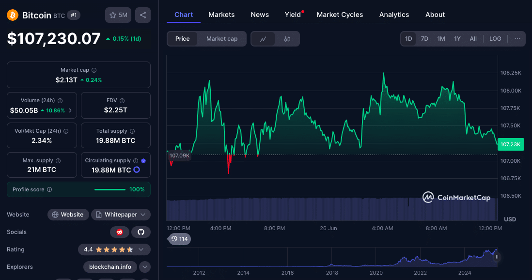Viewport: 532px width, 280px height.
Task: Open the Markets tab
Action: click(221, 15)
